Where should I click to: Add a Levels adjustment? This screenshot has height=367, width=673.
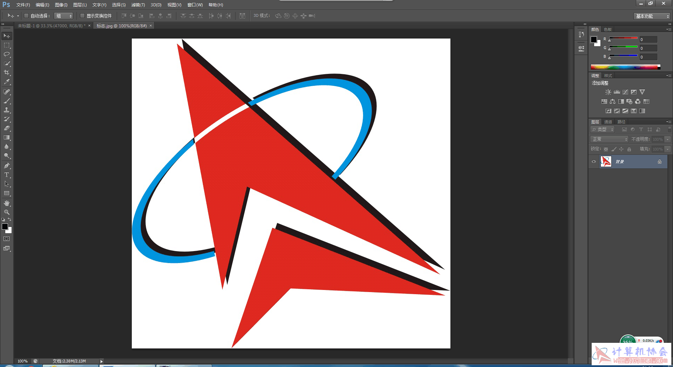pos(617,92)
